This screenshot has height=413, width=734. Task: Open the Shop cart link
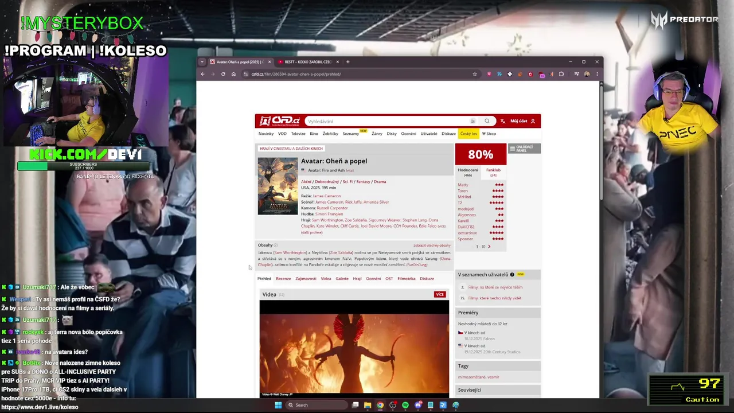click(489, 134)
